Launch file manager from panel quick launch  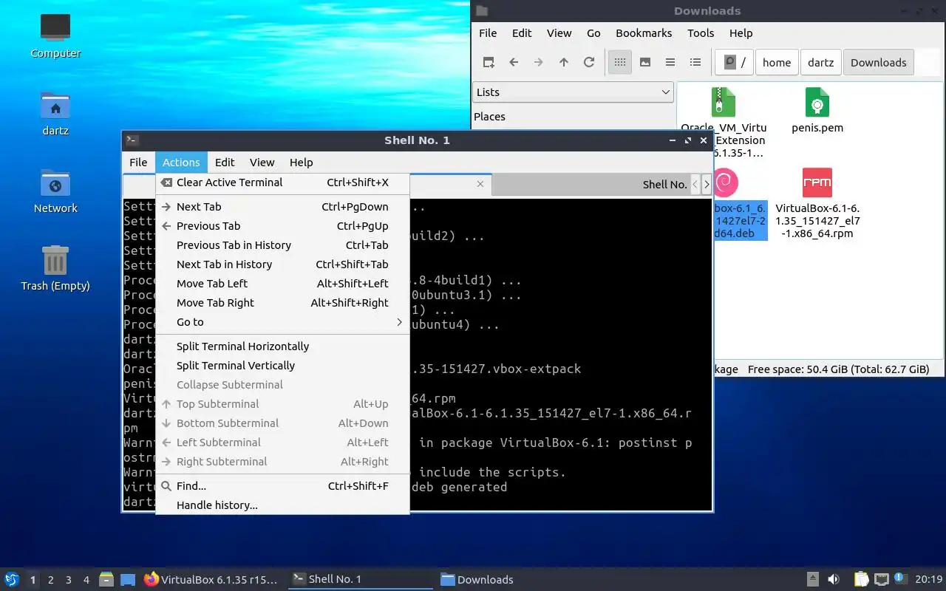tap(106, 579)
